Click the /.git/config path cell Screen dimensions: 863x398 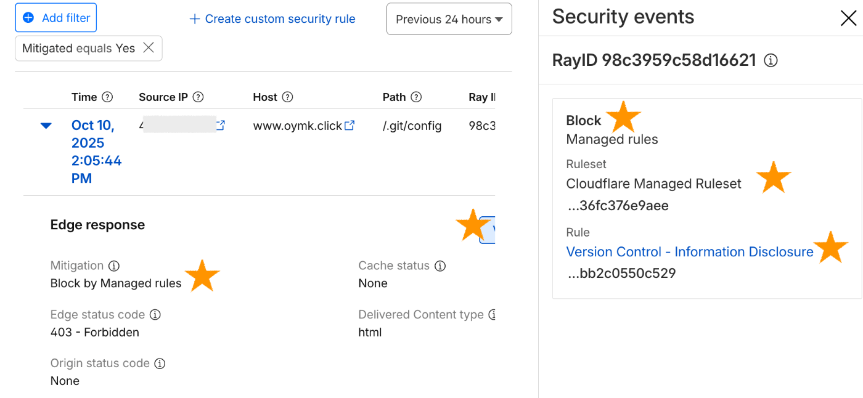tap(412, 126)
